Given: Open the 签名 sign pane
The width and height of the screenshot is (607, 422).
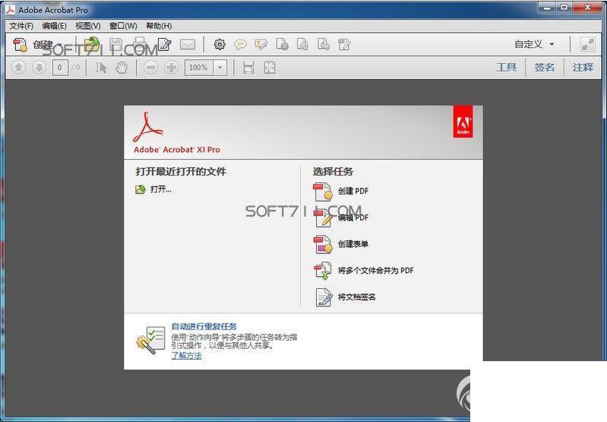Looking at the screenshot, I should [544, 68].
